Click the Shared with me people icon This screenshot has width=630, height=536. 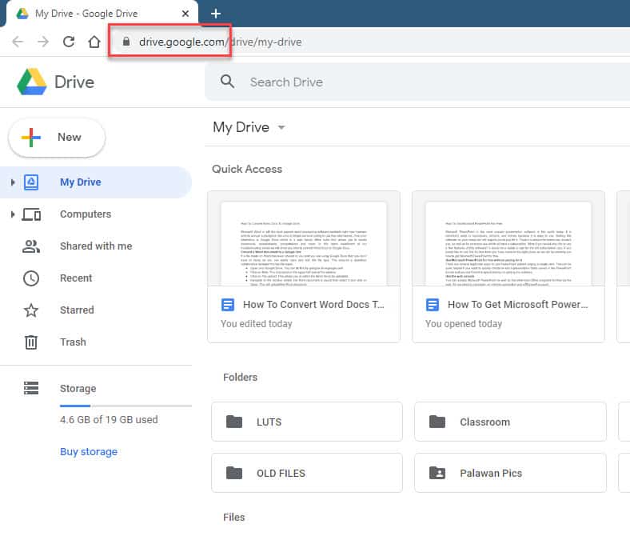[31, 246]
